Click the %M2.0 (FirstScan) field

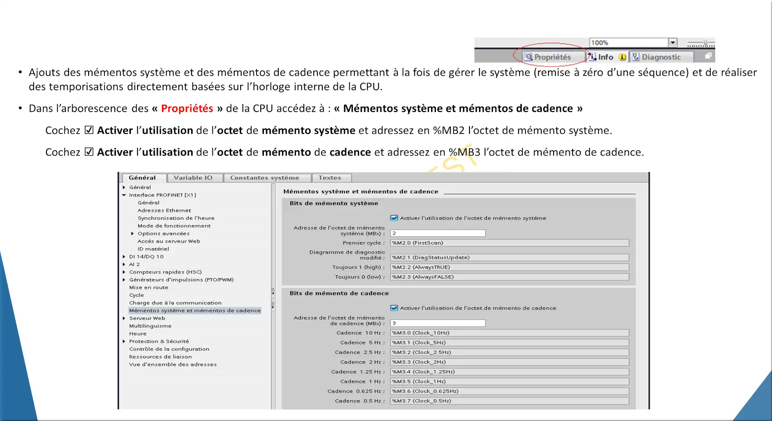510,243
